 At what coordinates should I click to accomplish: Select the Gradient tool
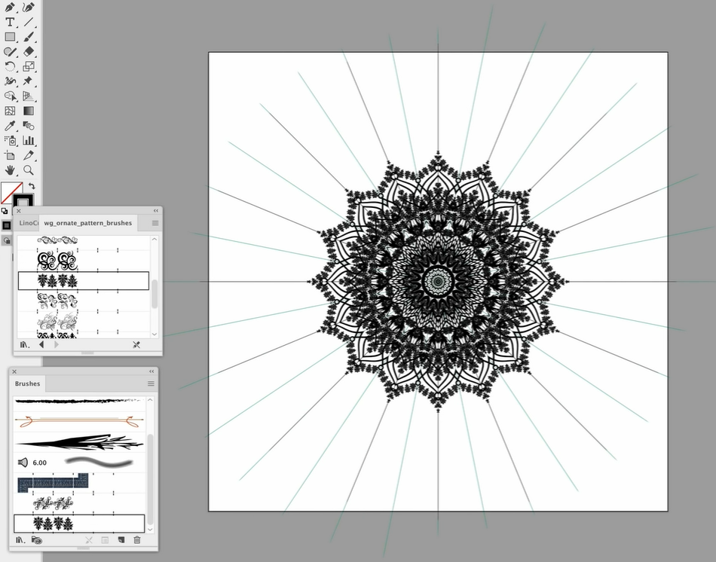[x=29, y=111]
